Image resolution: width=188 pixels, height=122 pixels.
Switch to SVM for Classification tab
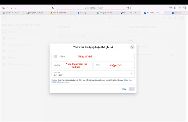tap(12, 13)
